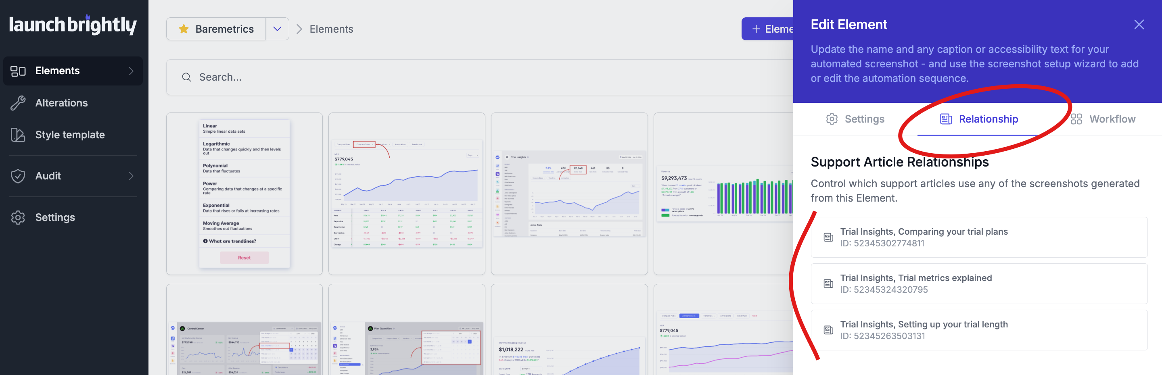
Task: Click the Settings gear icon in sidebar
Action: coord(18,217)
